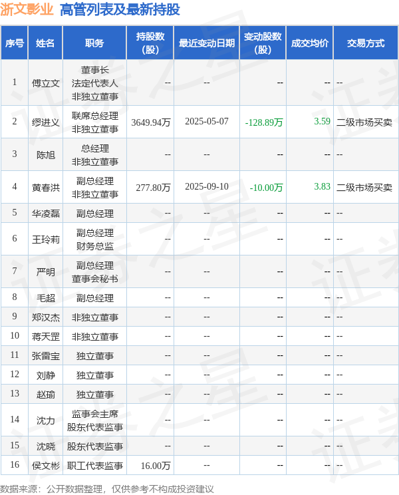This screenshot has width=399, height=495.
Task: Select the name 陈旭
Action: pos(46,155)
